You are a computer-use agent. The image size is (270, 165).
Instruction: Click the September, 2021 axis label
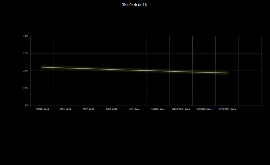tap(181, 109)
